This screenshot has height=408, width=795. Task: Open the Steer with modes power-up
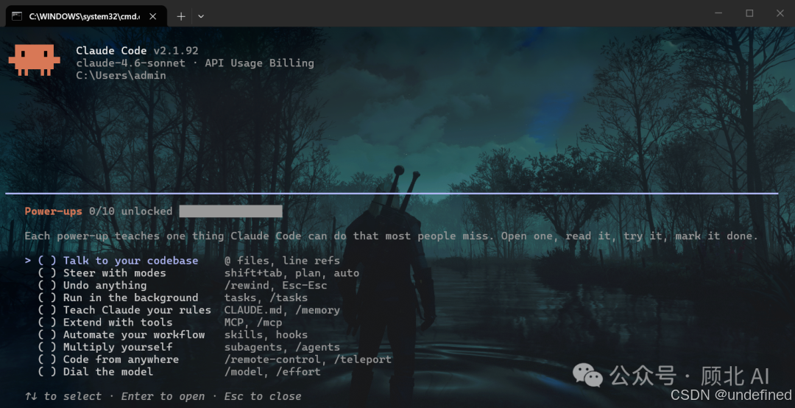[115, 273]
